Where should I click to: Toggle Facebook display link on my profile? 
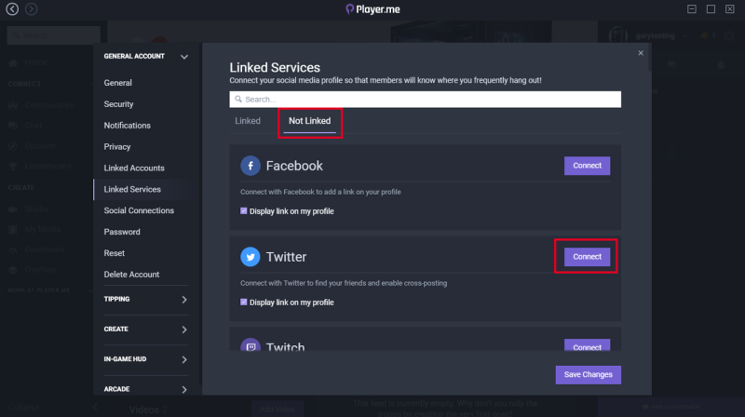(244, 211)
